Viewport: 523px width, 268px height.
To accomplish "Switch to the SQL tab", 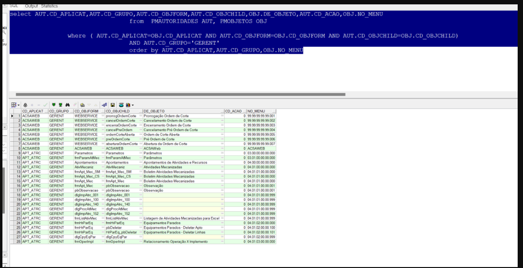I will click(x=14, y=6).
